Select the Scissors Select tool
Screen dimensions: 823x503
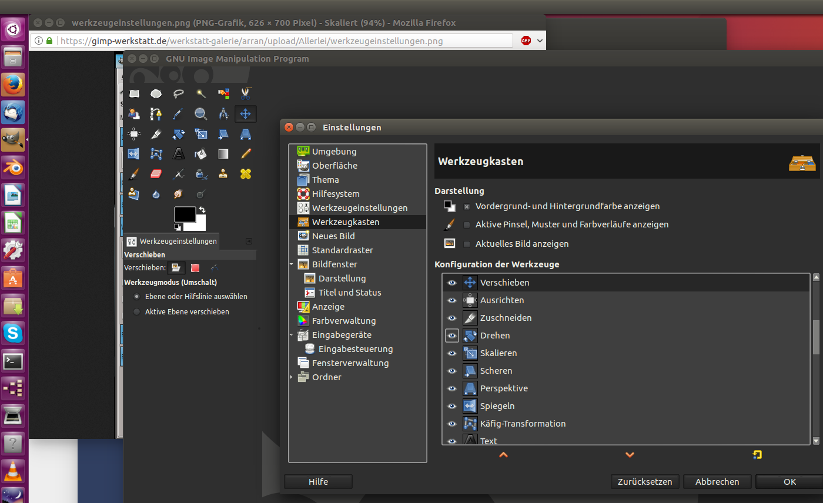(246, 93)
